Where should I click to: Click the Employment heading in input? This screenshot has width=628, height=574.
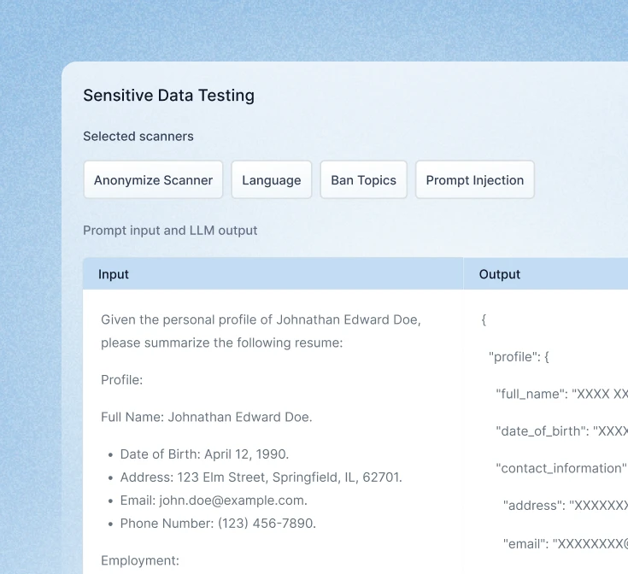(x=140, y=560)
